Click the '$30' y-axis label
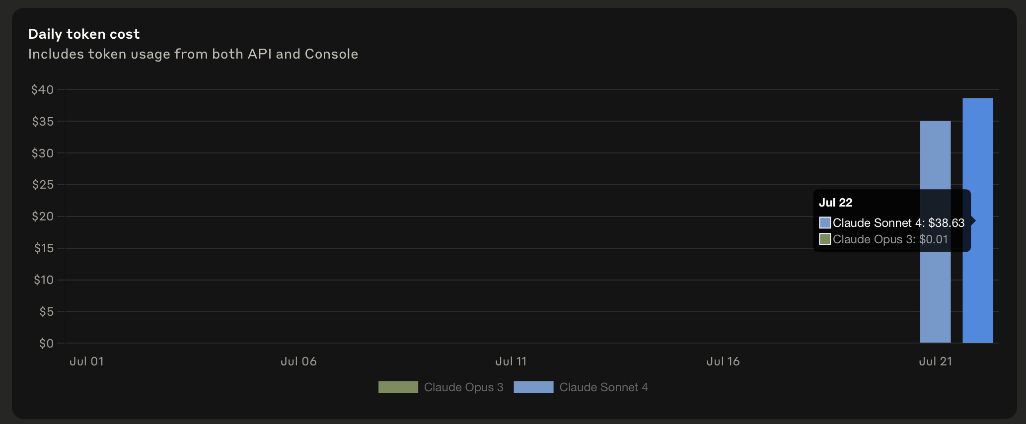This screenshot has width=1026, height=424. (x=43, y=153)
